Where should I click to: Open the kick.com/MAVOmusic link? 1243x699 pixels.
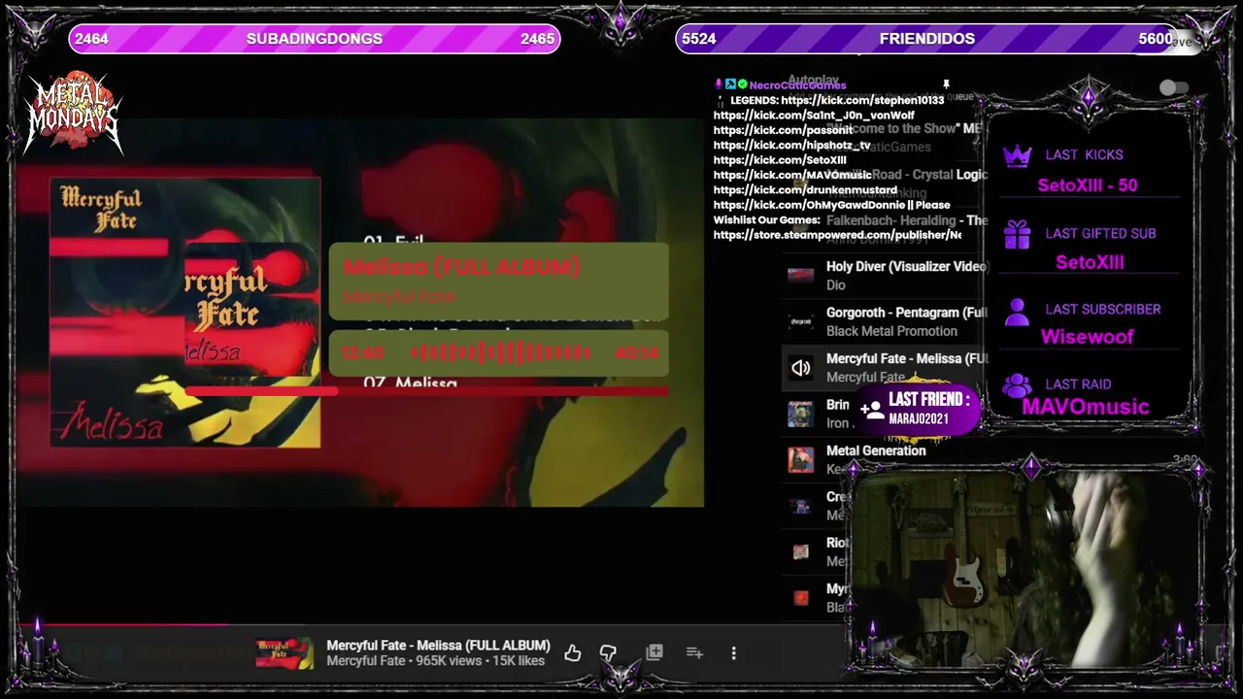tap(792, 176)
